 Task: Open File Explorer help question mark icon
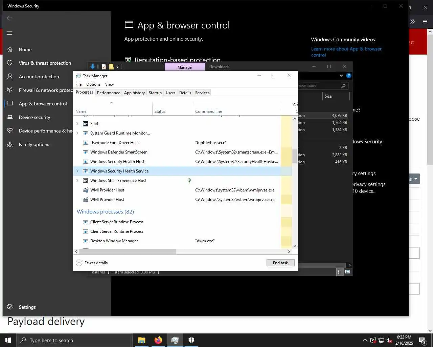(x=349, y=76)
